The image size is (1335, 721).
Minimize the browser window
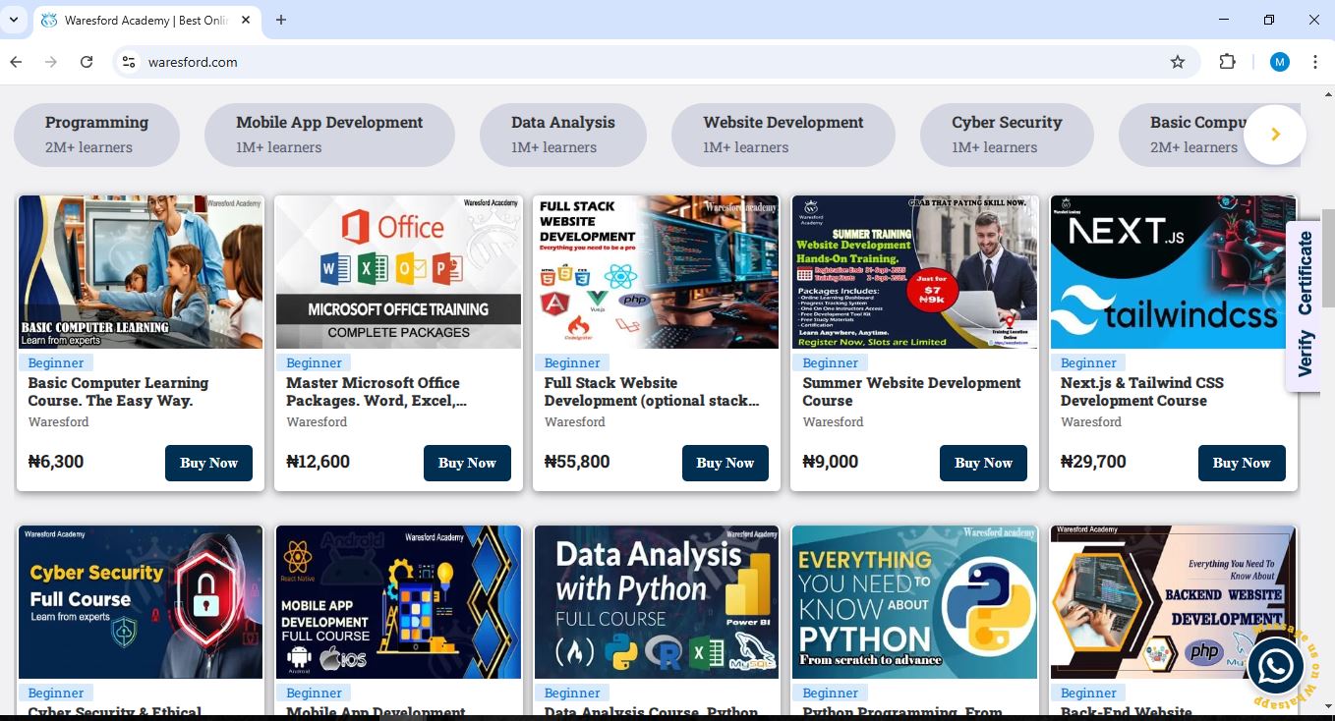tap(1224, 20)
